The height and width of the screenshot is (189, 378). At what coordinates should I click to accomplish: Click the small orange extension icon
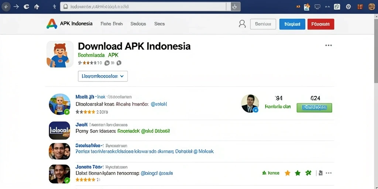click(x=298, y=7)
